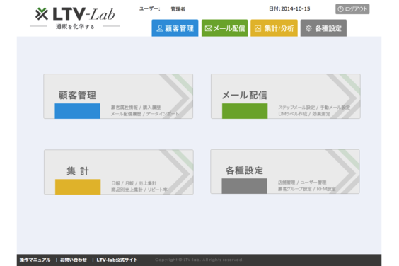Click the 日報 / 月報 / 売上集計 text

[x=134, y=183]
